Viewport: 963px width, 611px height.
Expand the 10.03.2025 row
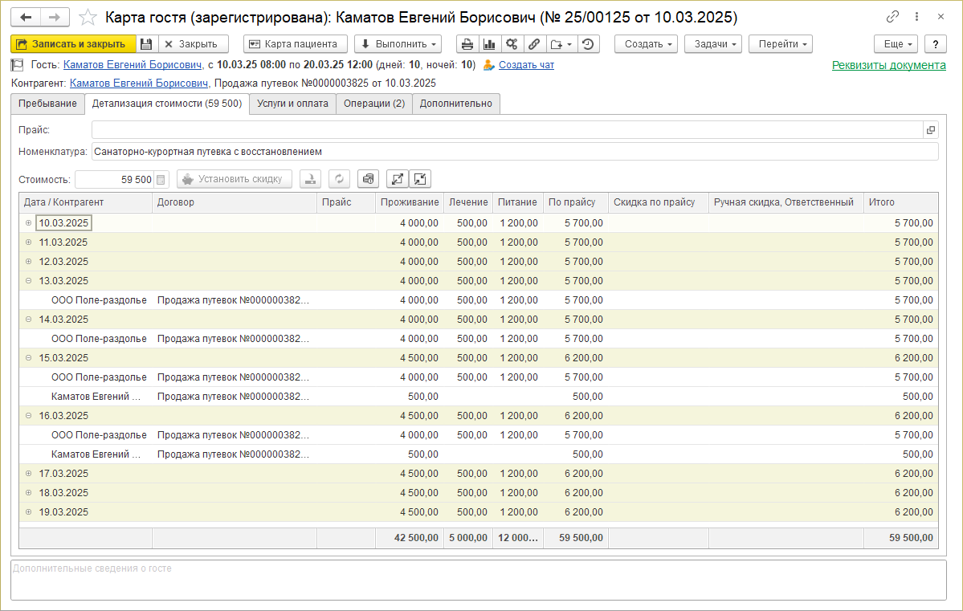click(28, 222)
